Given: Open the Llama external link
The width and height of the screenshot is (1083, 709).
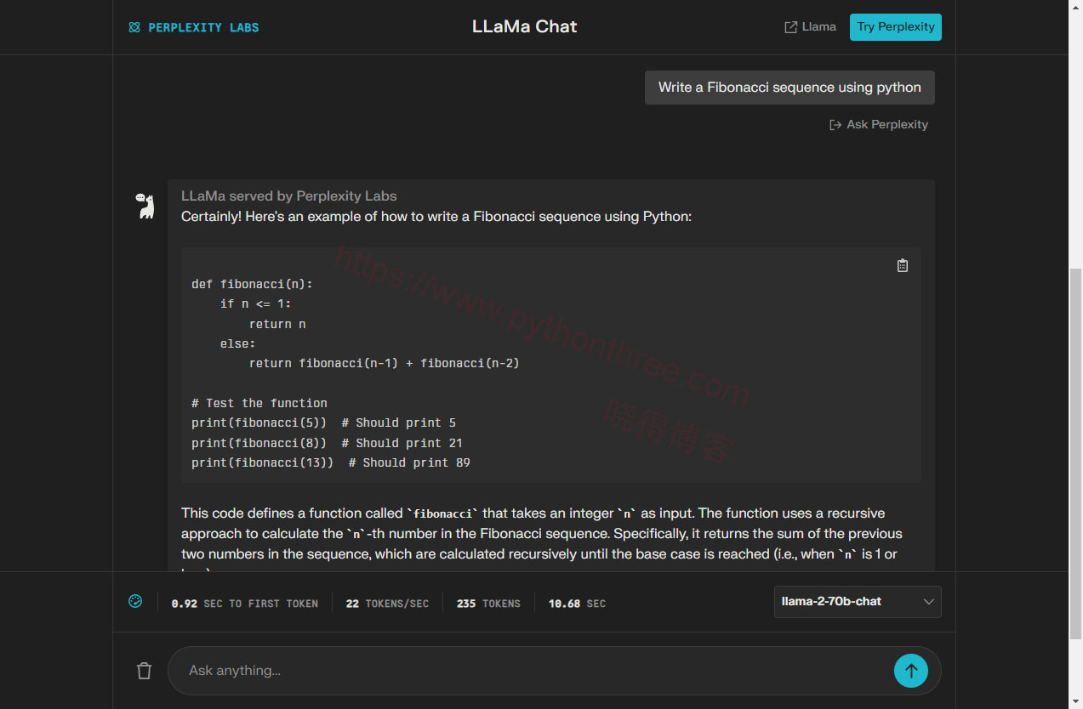Looking at the screenshot, I should point(810,27).
